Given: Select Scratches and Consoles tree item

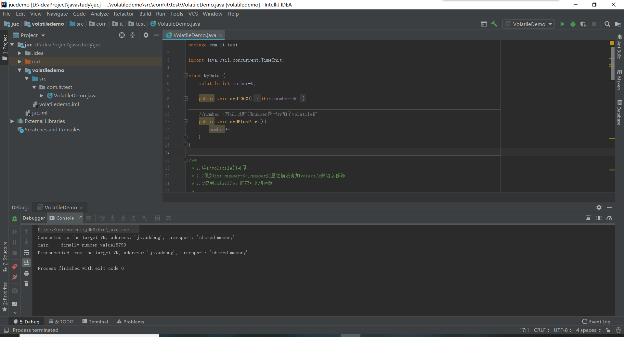Looking at the screenshot, I should (49, 129).
